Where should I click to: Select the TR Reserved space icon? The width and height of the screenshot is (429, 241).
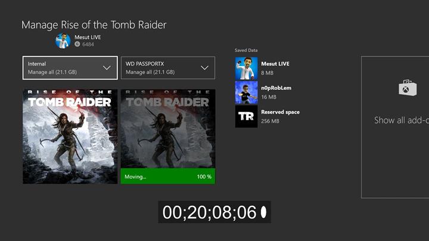(x=246, y=117)
